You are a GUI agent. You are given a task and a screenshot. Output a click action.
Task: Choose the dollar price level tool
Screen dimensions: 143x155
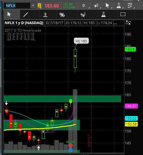45,15
